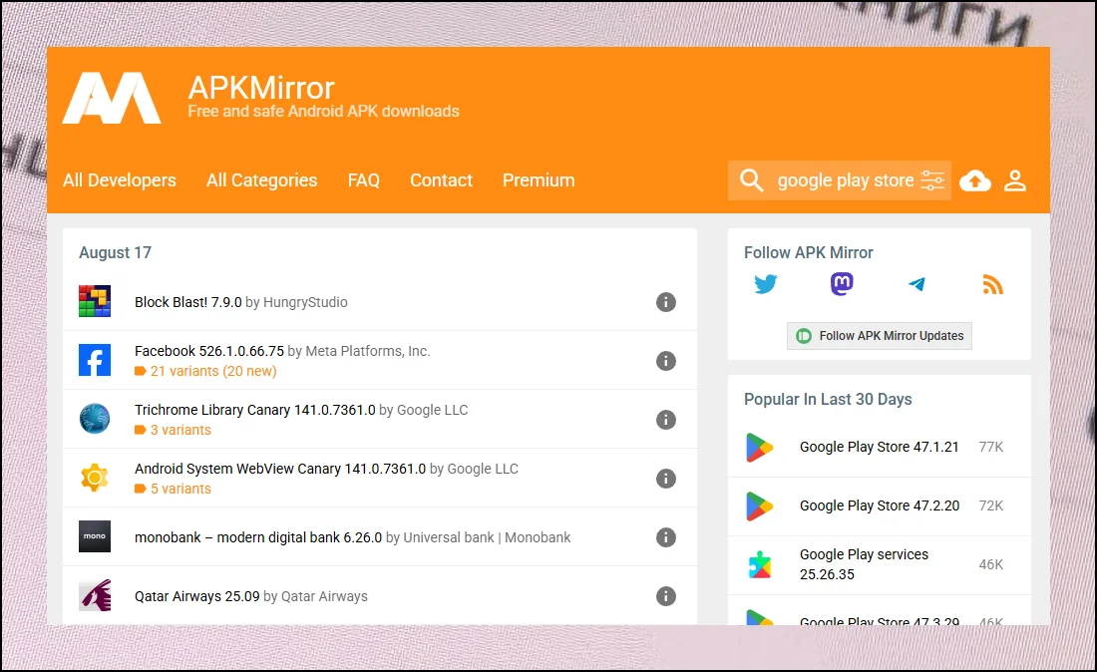This screenshot has height=672, width=1097.
Task: Expand info for Facebook 526.1.0.66.75
Action: point(666,361)
